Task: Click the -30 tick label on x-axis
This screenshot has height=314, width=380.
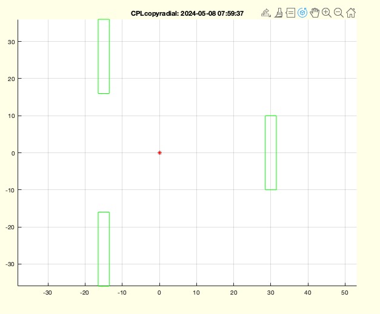Action: [x=48, y=293]
